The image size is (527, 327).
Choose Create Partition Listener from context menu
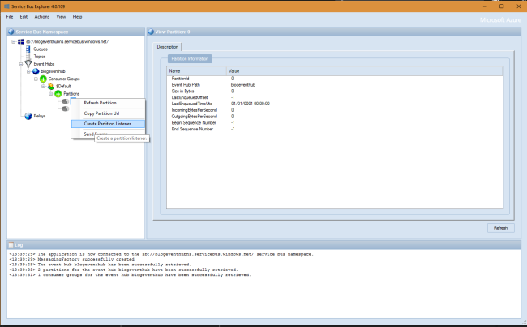click(x=108, y=124)
